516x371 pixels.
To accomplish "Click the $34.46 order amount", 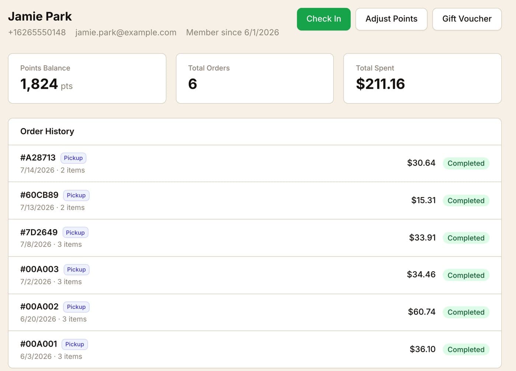I will (421, 274).
